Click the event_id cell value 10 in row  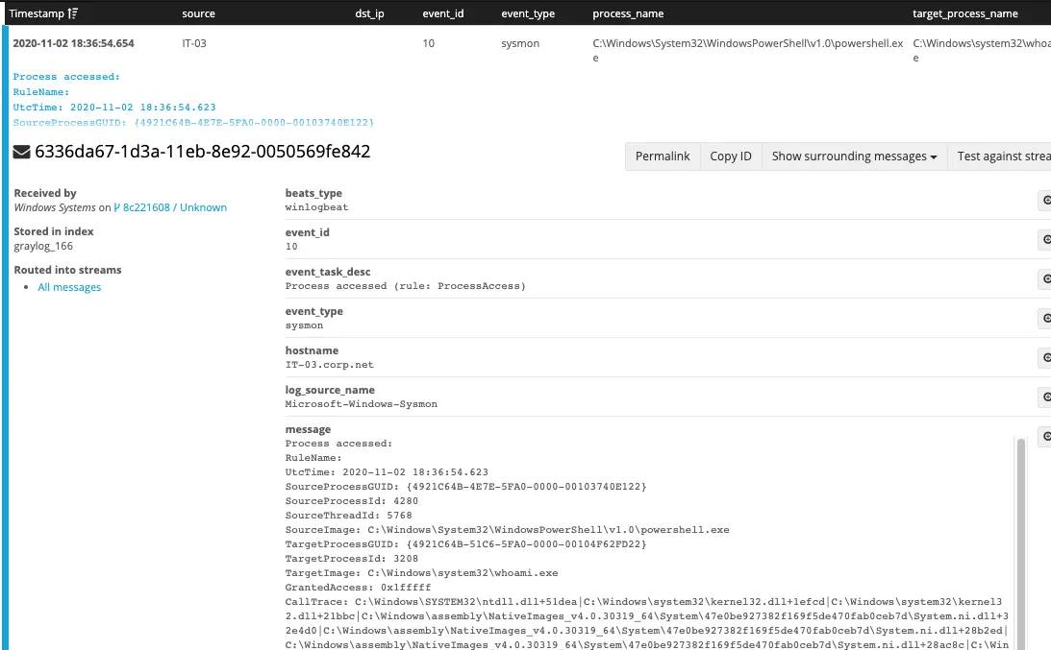(428, 43)
